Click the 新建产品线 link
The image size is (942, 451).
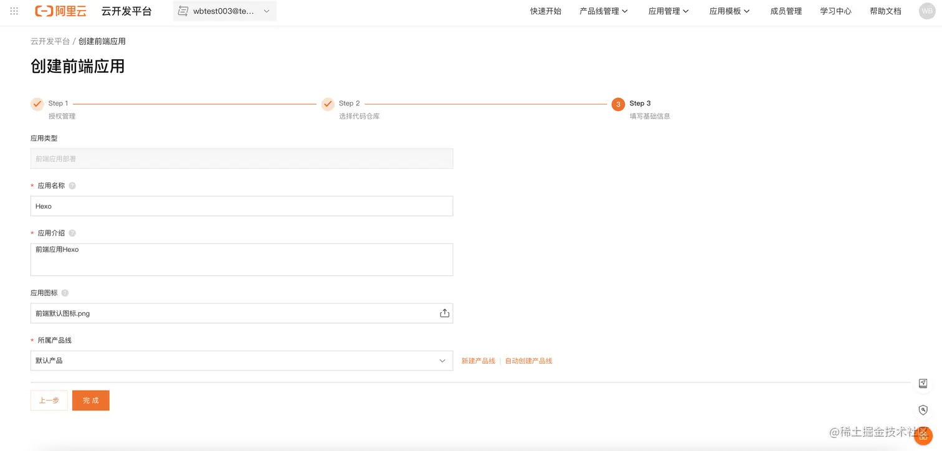[x=478, y=361]
